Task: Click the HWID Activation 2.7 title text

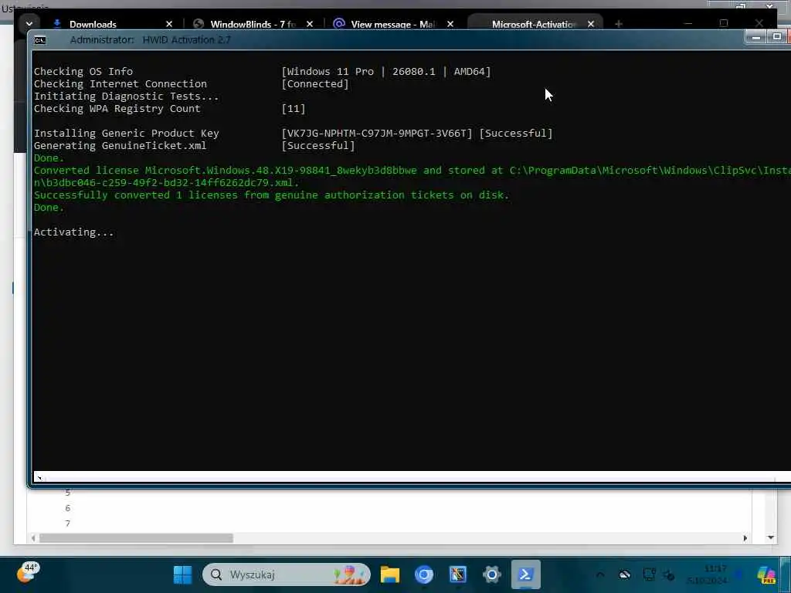Action: tap(186, 40)
